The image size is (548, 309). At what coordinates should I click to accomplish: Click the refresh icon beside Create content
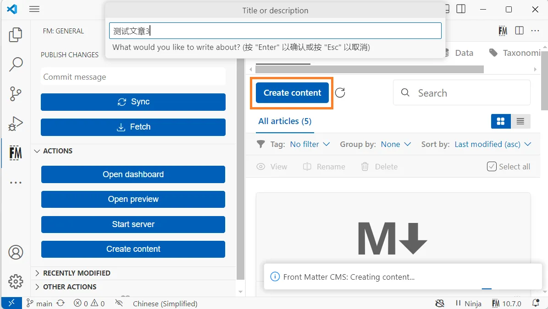point(340,93)
